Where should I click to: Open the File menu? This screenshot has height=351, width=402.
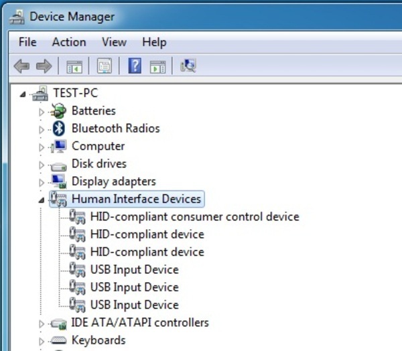pos(27,42)
